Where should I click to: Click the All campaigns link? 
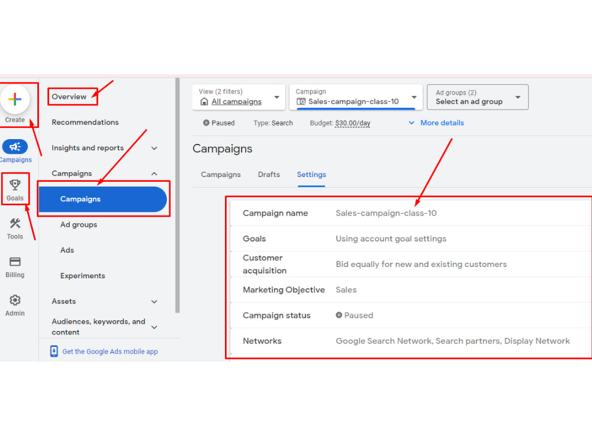click(x=236, y=102)
